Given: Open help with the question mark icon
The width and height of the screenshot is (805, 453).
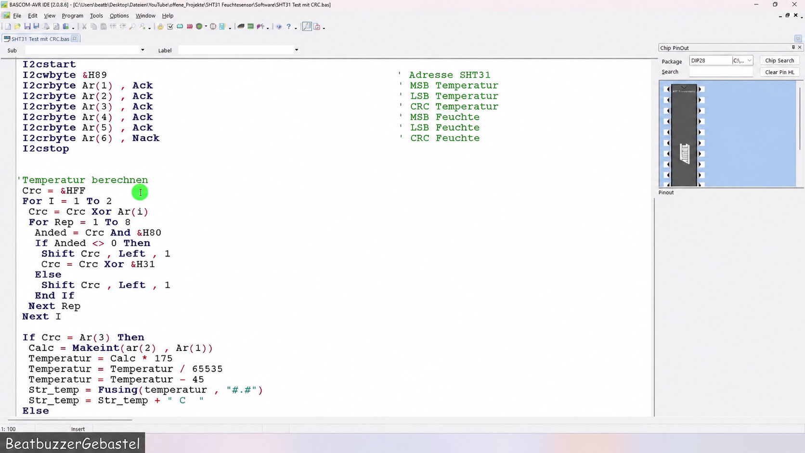Looking at the screenshot, I should coord(288,27).
